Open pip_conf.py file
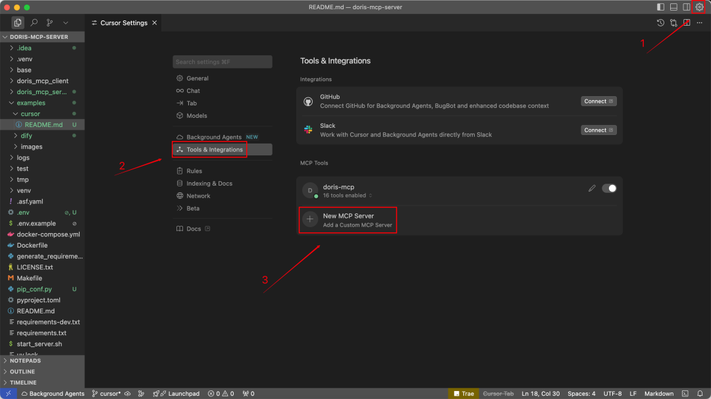 point(42,289)
